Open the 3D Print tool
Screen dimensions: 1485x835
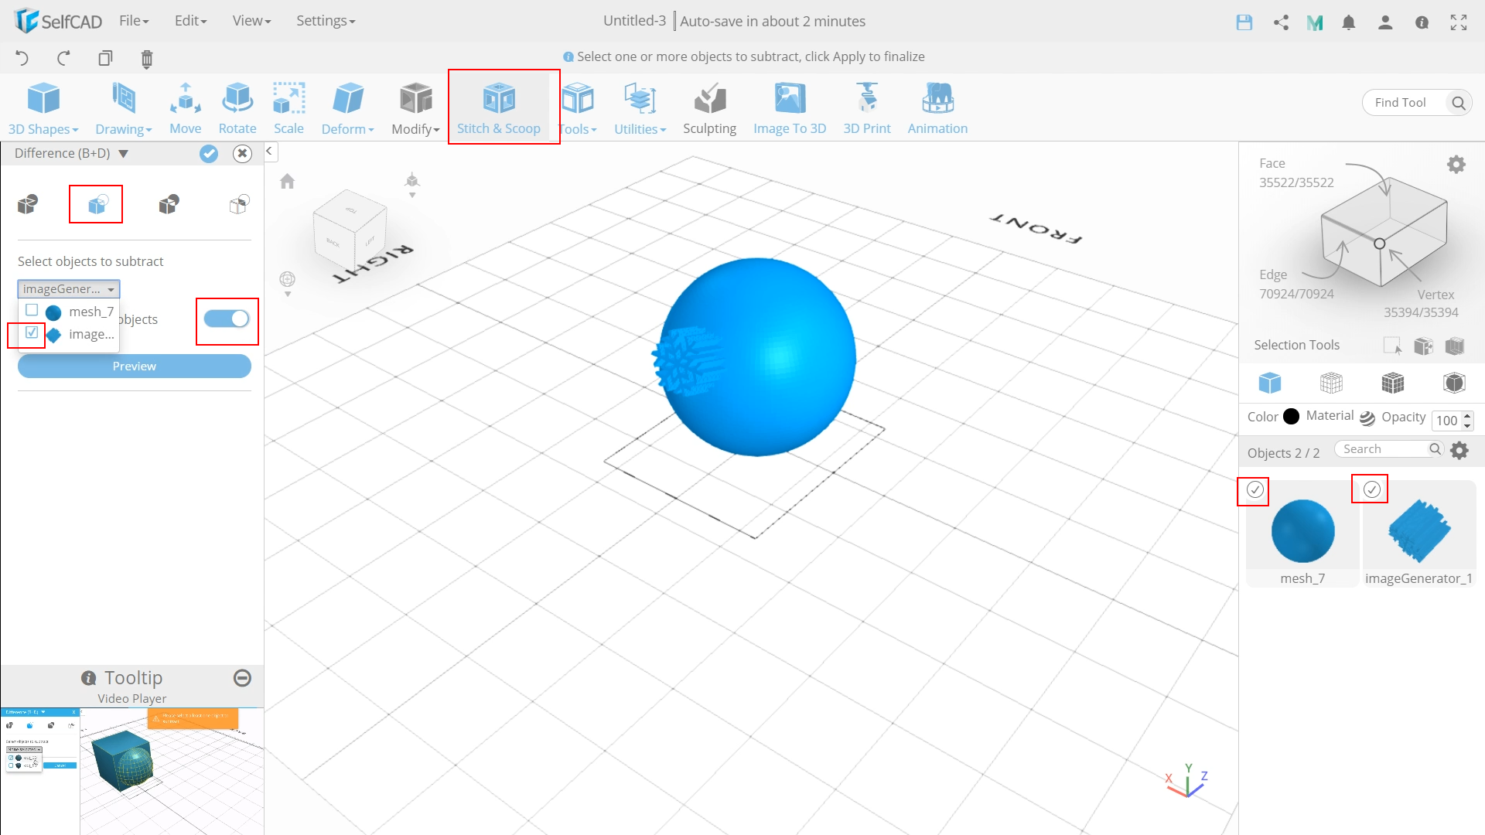coord(867,108)
